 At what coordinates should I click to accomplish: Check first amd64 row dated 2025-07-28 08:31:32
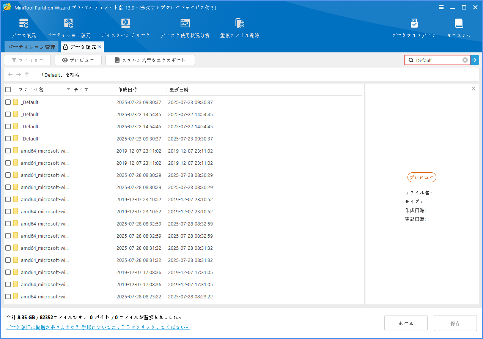click(8, 248)
